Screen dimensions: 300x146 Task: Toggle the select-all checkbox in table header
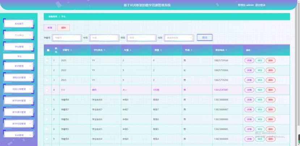48,50
